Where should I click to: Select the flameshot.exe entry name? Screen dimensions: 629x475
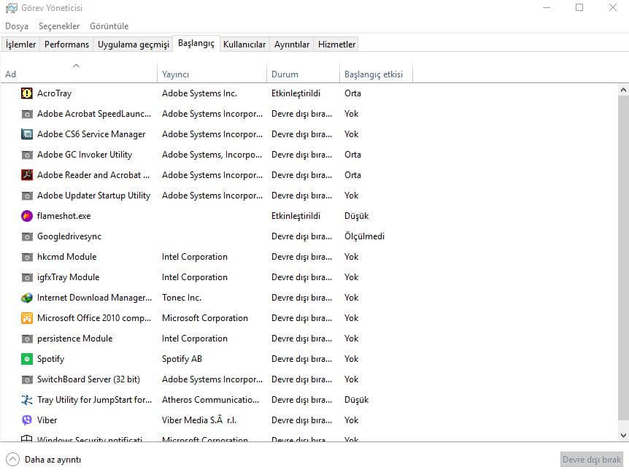tap(63, 216)
